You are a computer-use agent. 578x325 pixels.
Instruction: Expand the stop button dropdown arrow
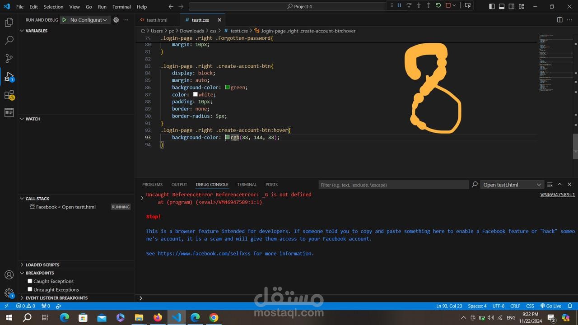coord(454,5)
